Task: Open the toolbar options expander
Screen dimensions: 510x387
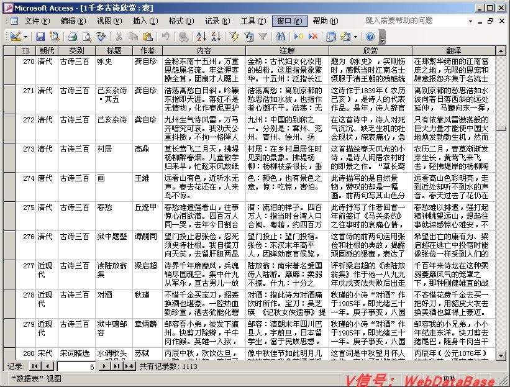Action: pos(383,37)
